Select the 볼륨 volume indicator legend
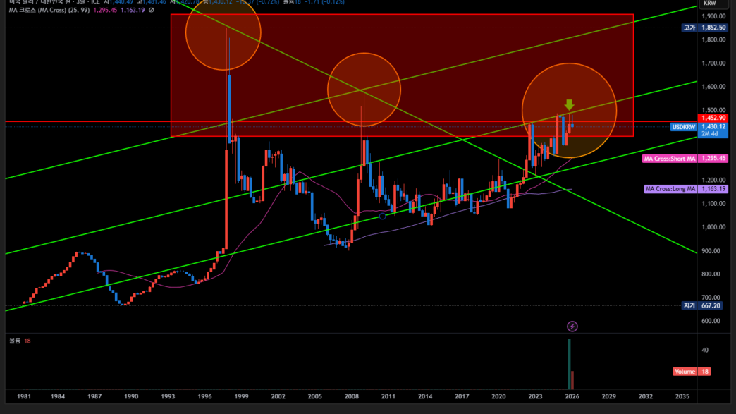The height and width of the screenshot is (414, 736). tap(15, 341)
